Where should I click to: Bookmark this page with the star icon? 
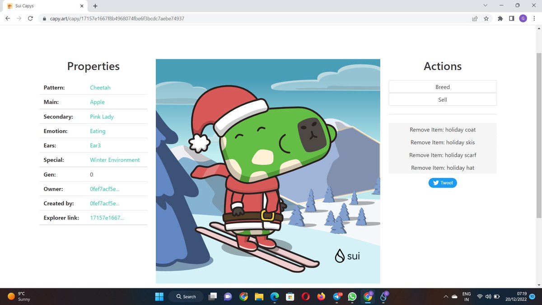pos(486,19)
